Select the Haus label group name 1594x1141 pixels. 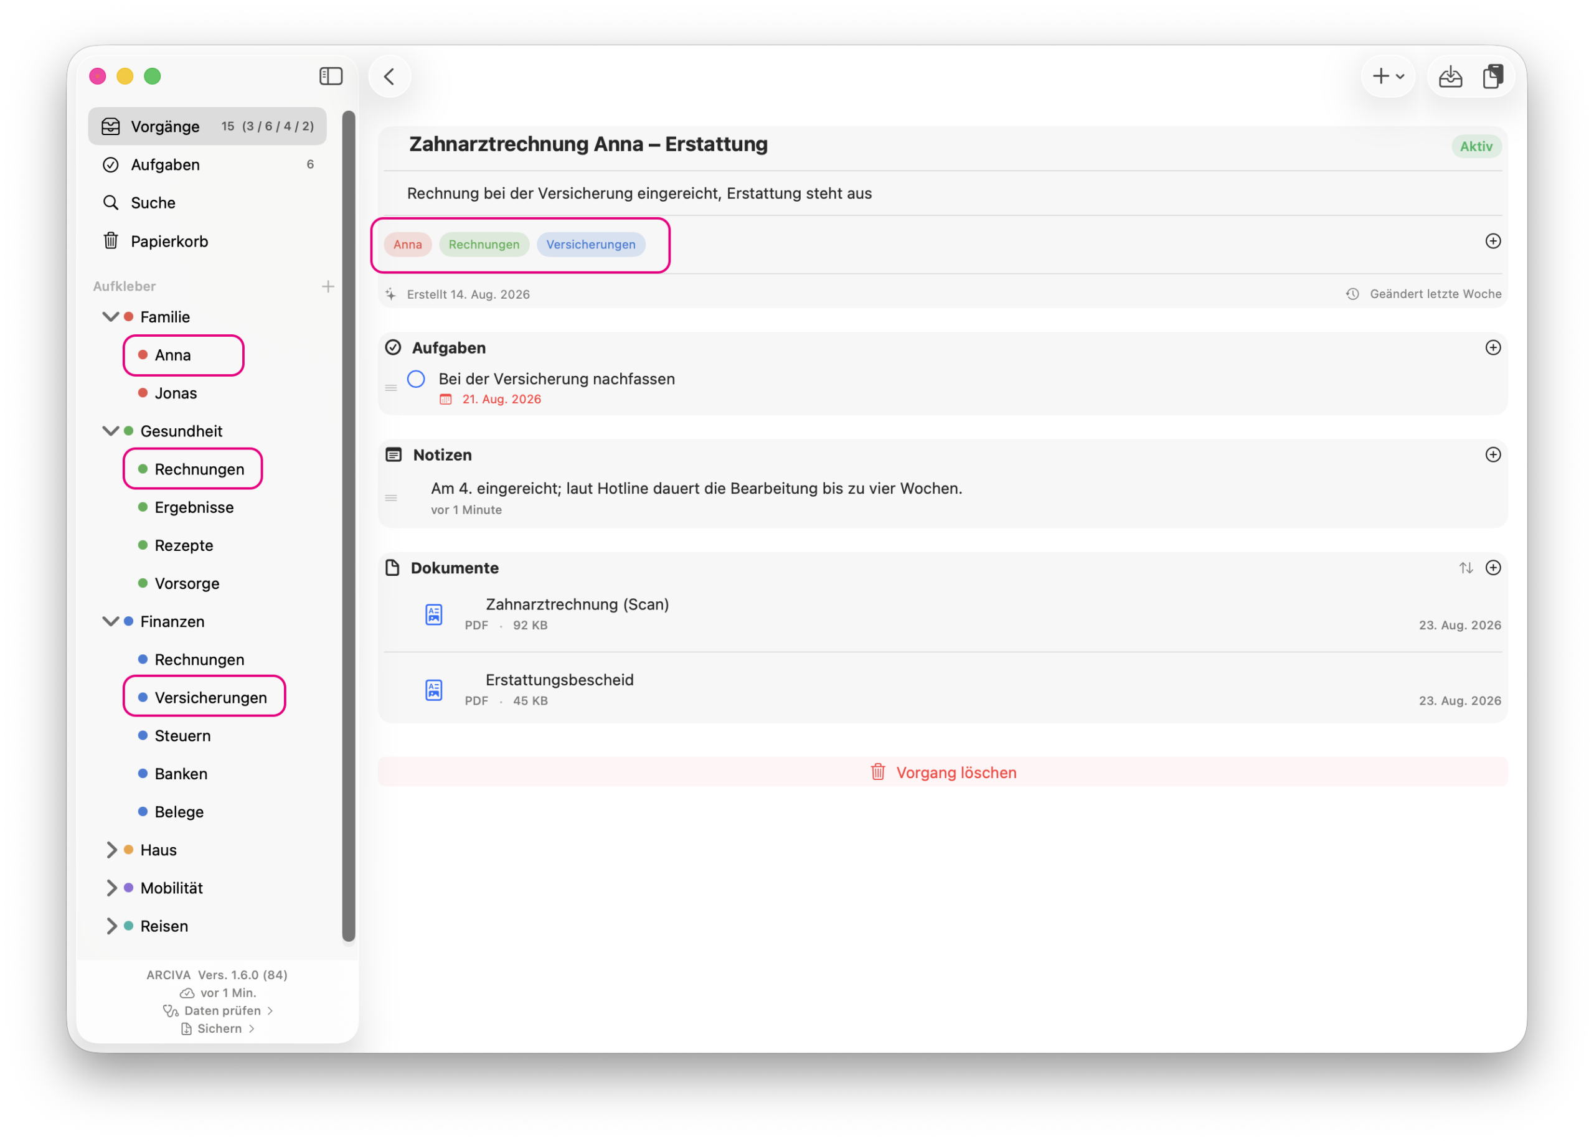[159, 850]
